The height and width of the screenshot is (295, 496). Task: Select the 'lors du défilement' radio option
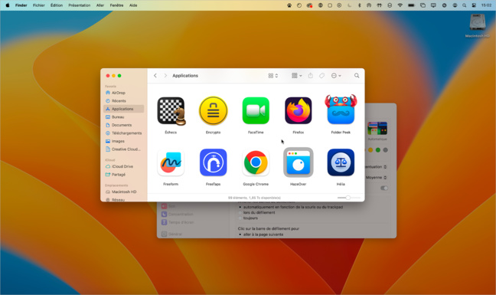[240, 213]
